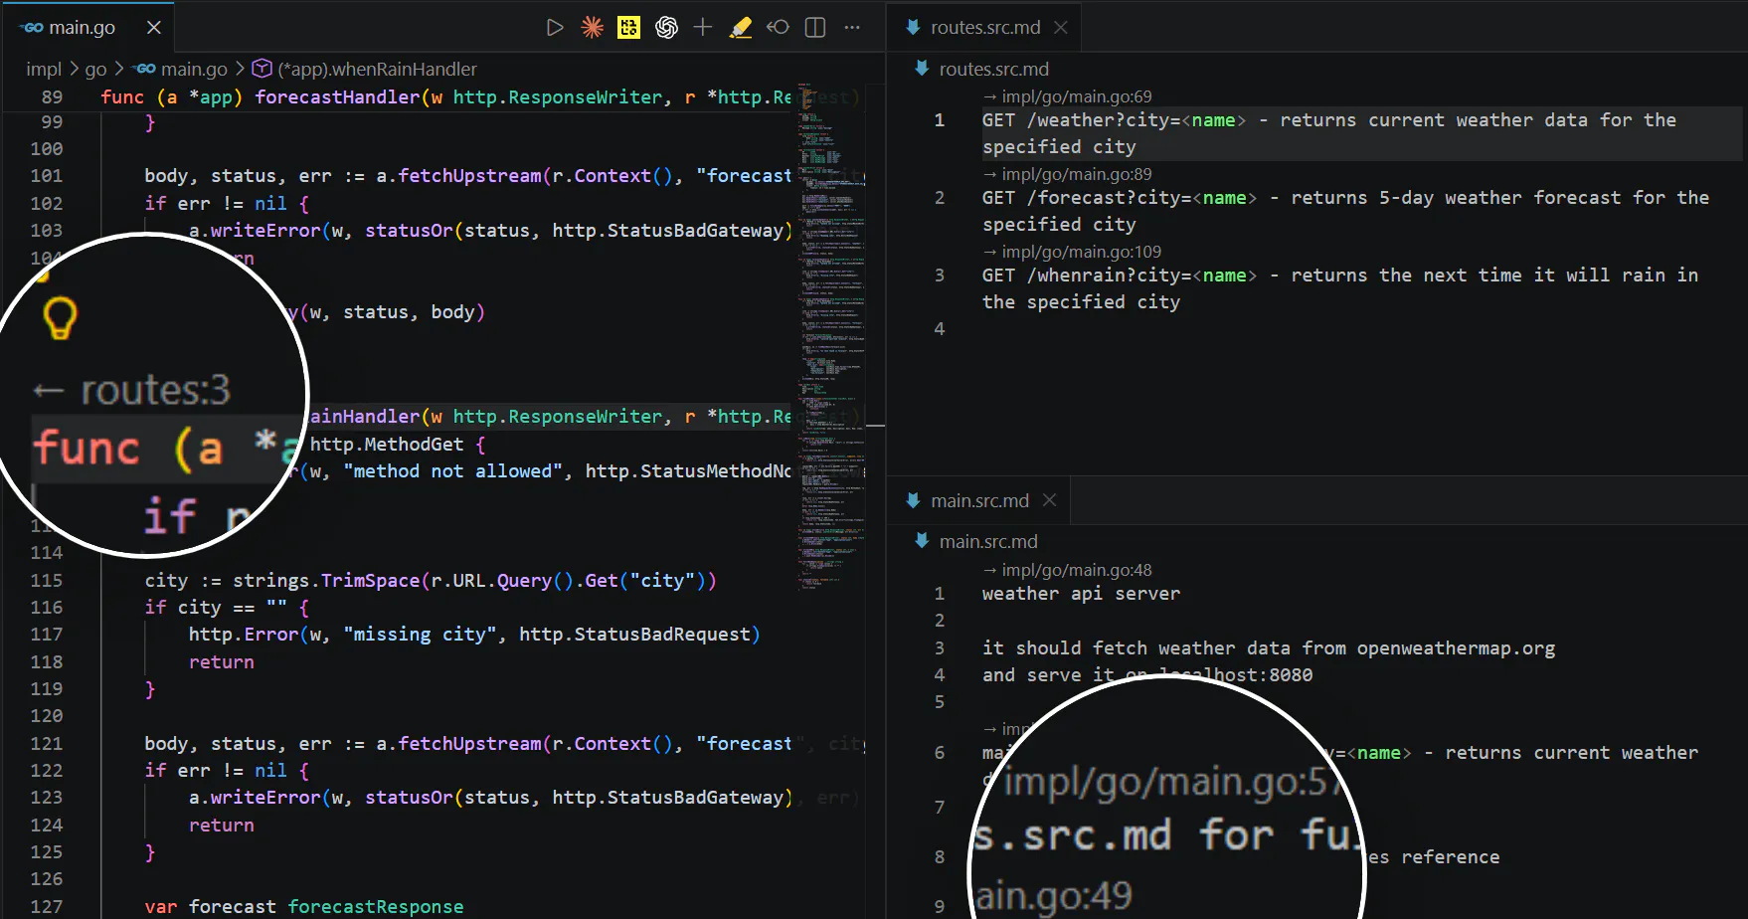Screen dimensions: 1748x919
Task: Close the main.go tab
Action: 154,28
